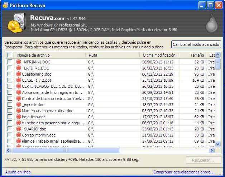Sort files by Última modificación column

point(159,55)
